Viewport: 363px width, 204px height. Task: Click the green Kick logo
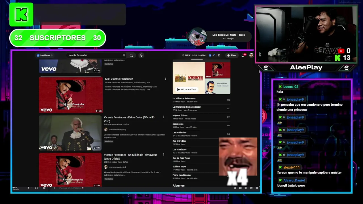coord(21,14)
